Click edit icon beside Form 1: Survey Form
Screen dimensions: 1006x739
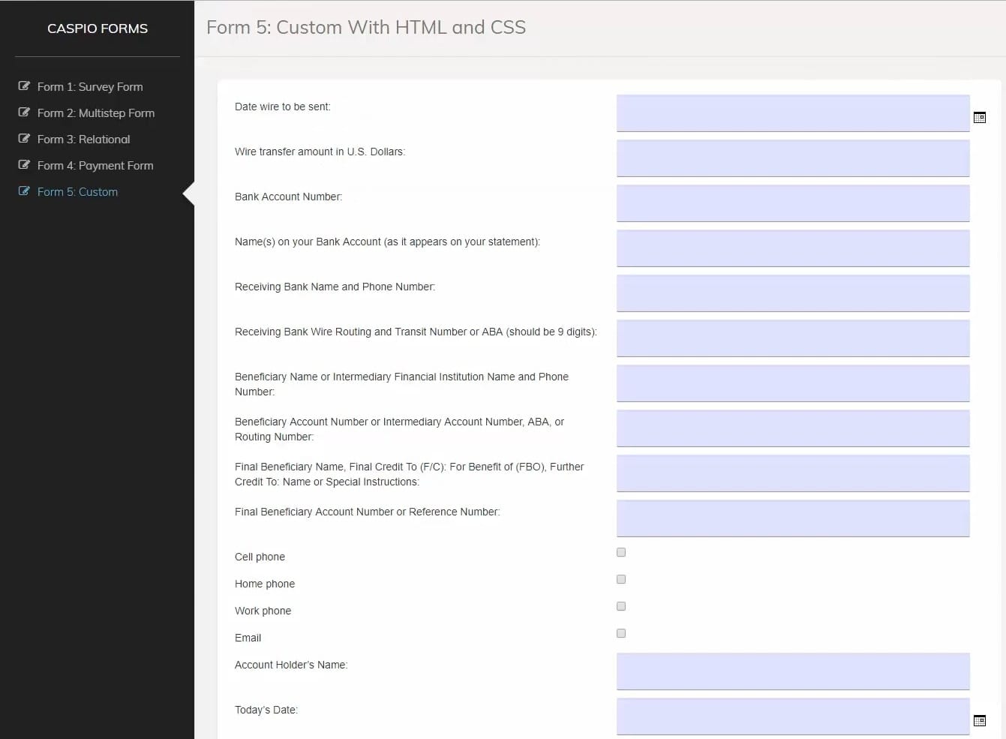pos(24,86)
